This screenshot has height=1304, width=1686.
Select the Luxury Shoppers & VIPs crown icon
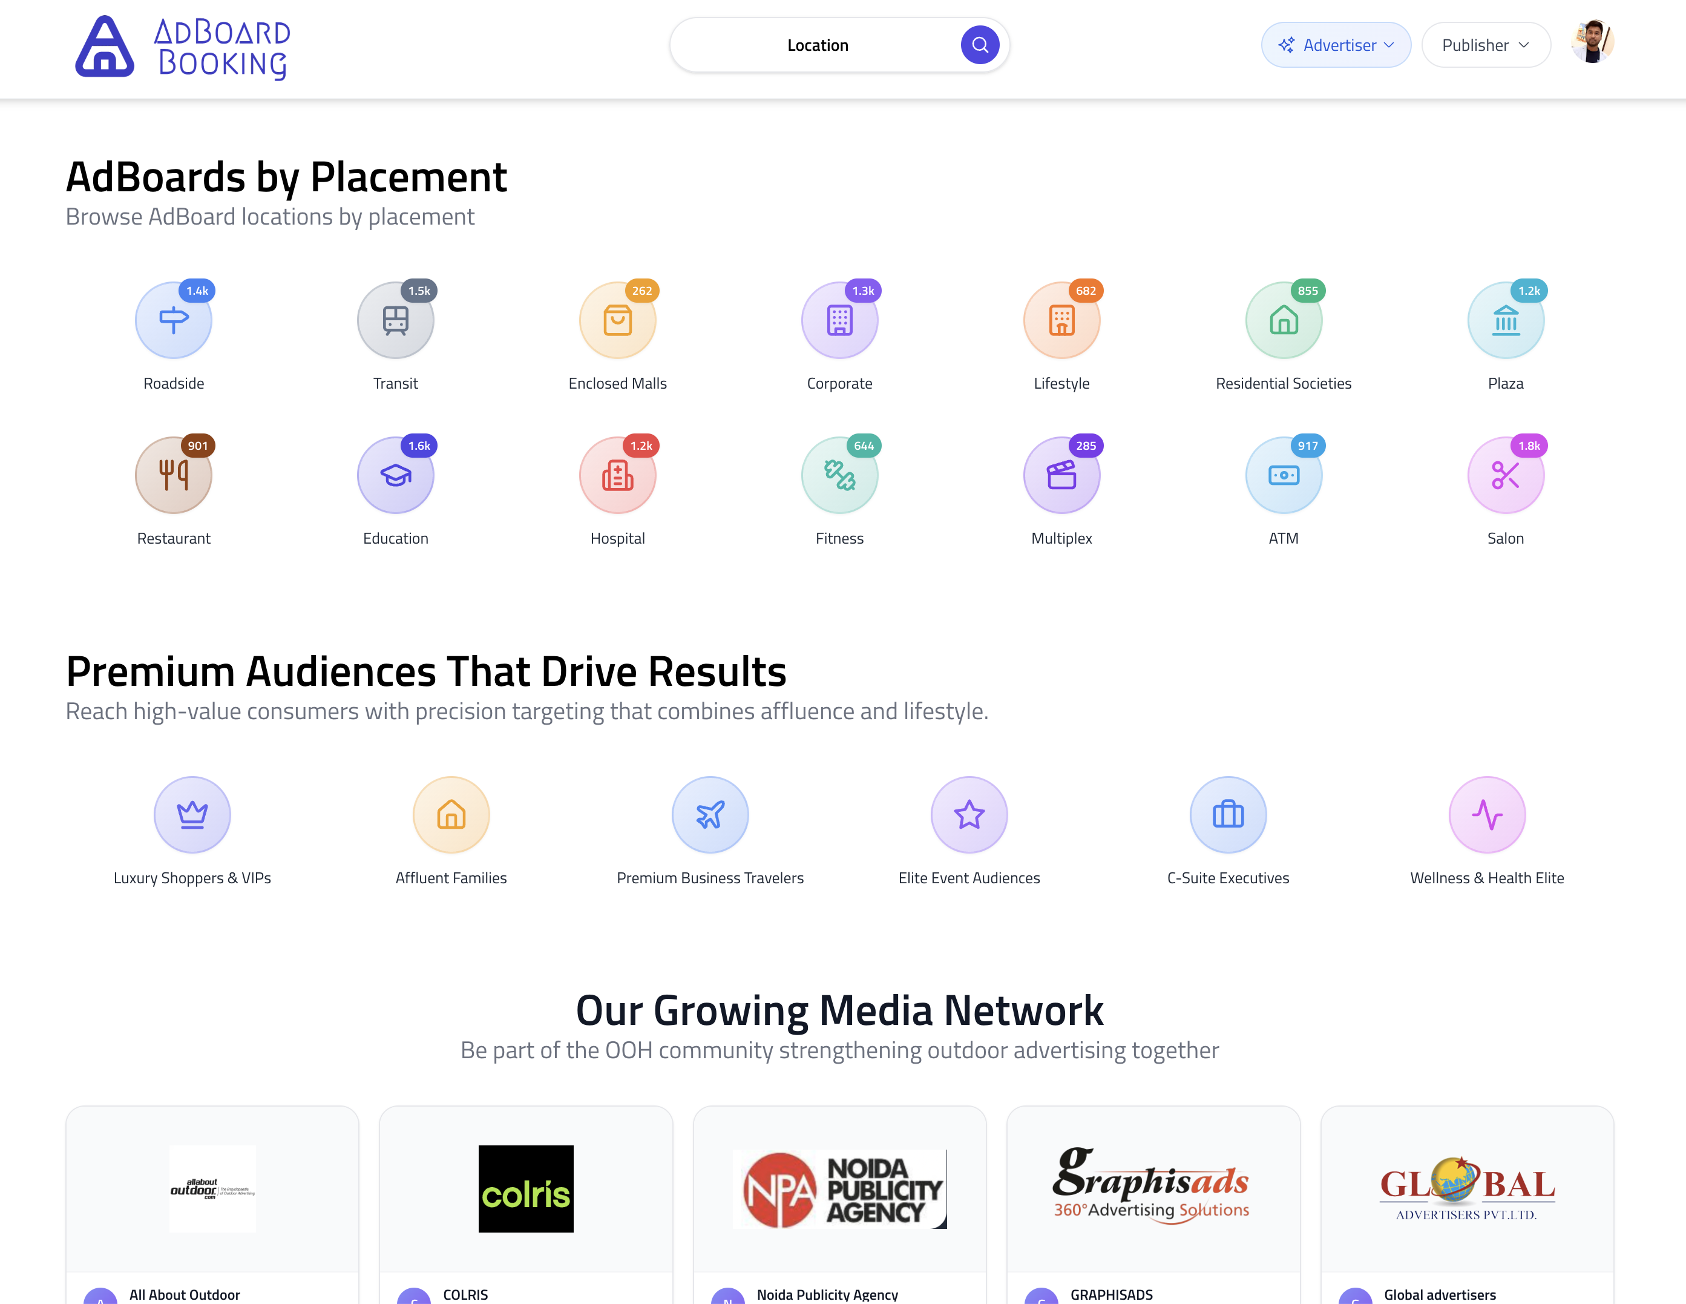click(192, 814)
